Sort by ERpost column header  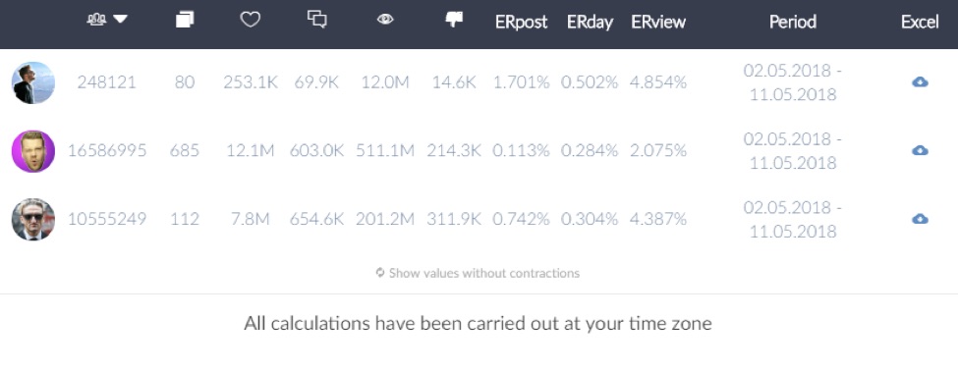tap(521, 23)
